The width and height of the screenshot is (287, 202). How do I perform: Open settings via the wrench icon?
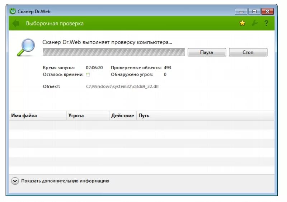(254, 23)
